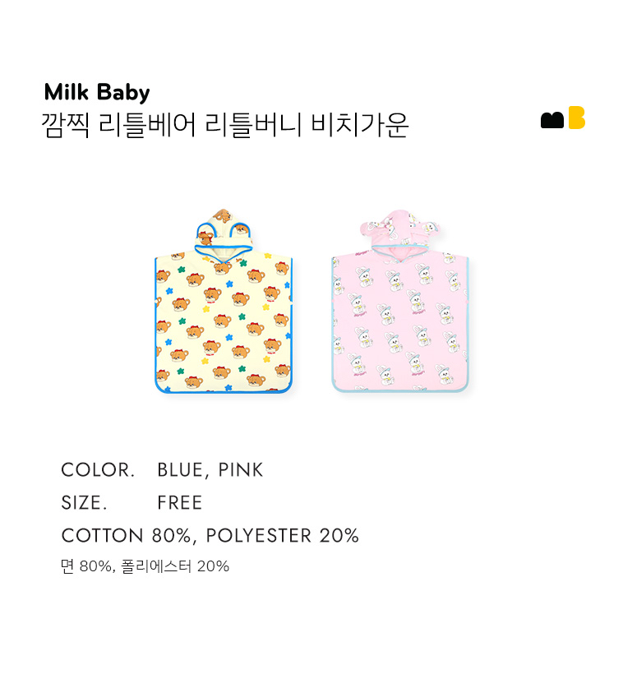623x688 pixels.
Task: Pick the blue trim on bear gown hem
Action: pyautogui.click(x=224, y=391)
